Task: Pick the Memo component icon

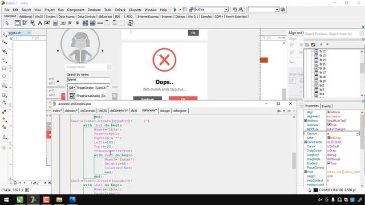Action: click(x=55, y=23)
